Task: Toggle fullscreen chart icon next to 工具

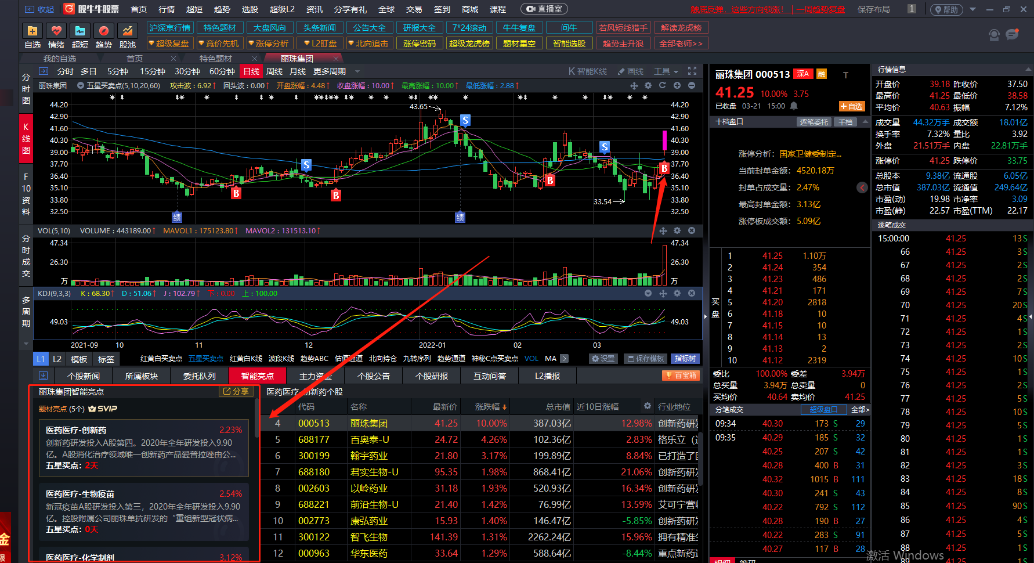Action: 692,71
